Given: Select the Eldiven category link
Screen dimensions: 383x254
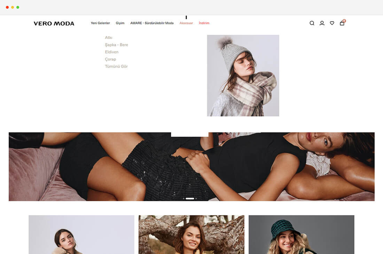Looking at the screenshot, I should point(112,52).
